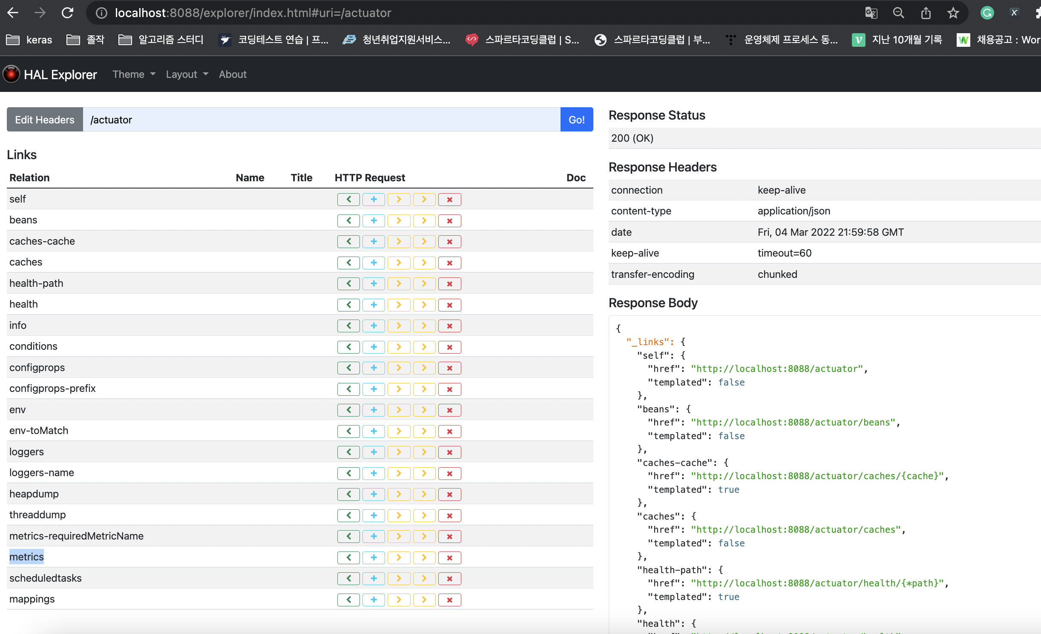Screen dimensions: 1041x634
Task: Click green GET button for threaddump row
Action: coord(348,515)
